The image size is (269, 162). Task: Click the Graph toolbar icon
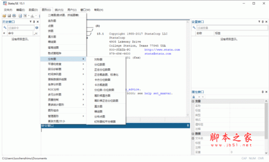point(32,16)
